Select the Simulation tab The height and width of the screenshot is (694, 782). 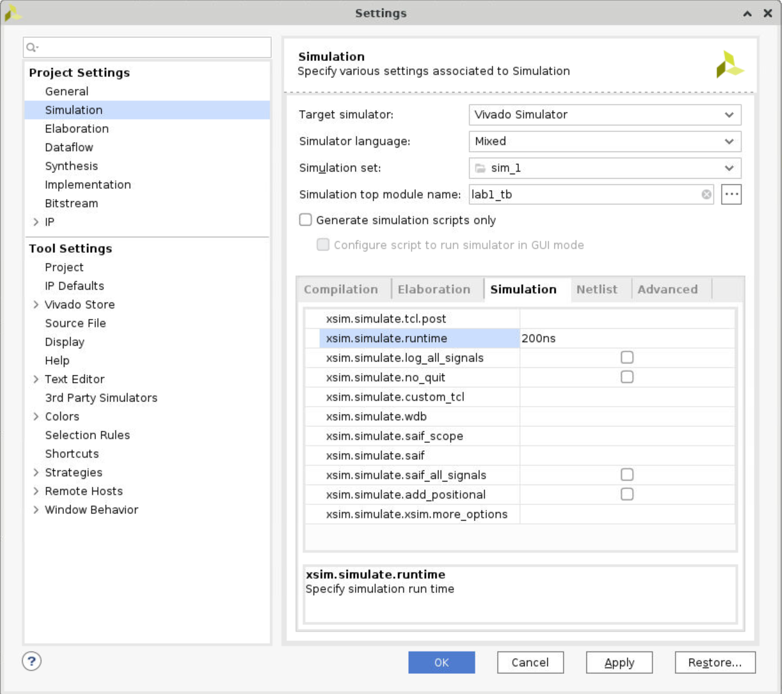[x=524, y=290]
